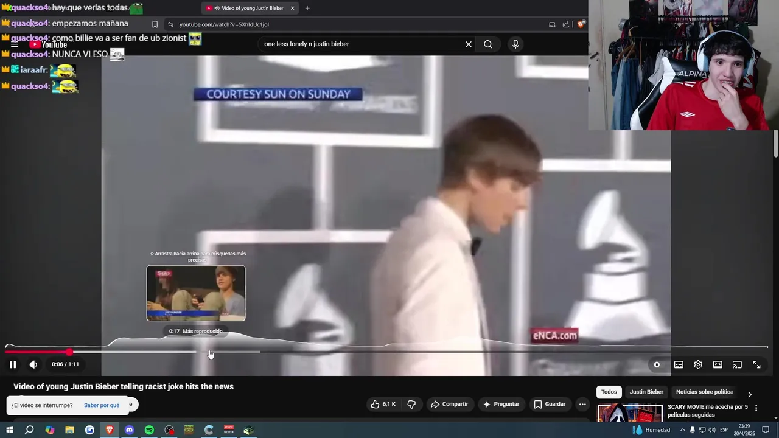The height and width of the screenshot is (438, 779).
Task: Open Brave browser from the taskbar
Action: 110,430
